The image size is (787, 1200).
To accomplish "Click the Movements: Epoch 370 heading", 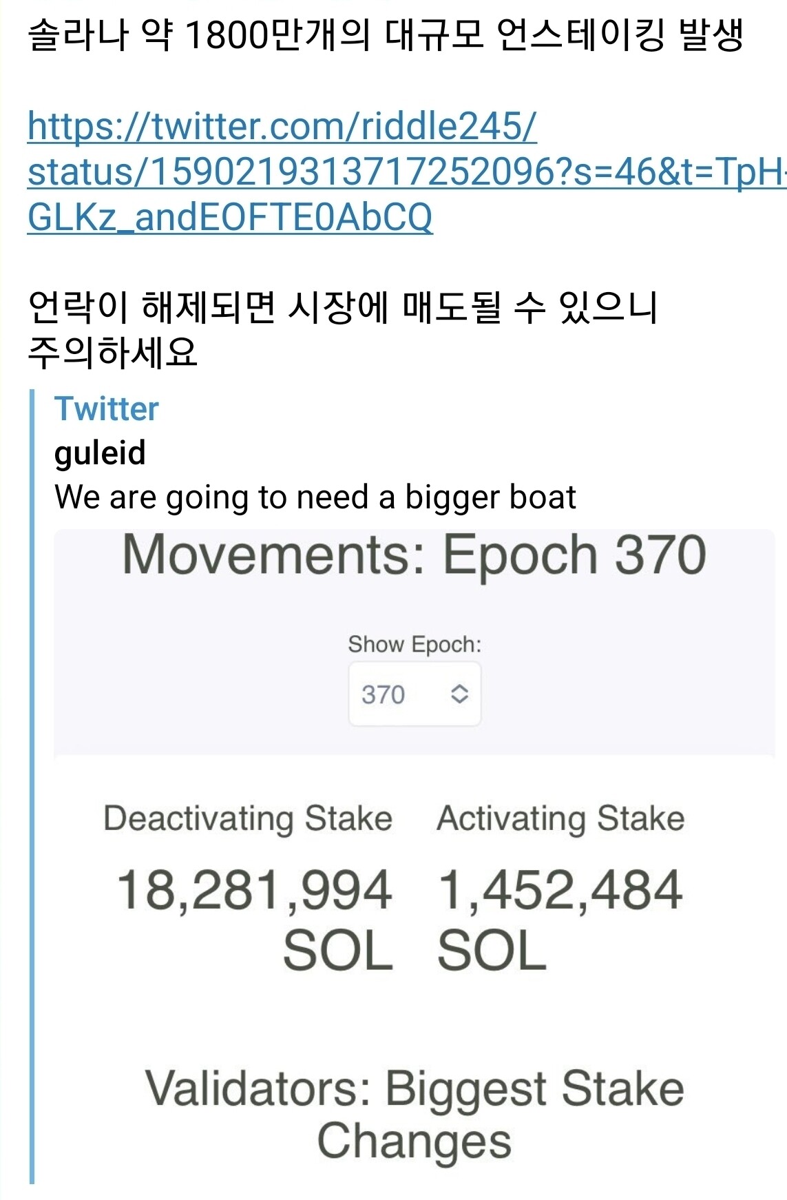I will coord(414,555).
